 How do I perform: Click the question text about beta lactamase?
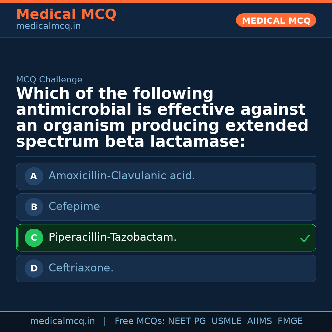pyautogui.click(x=162, y=118)
